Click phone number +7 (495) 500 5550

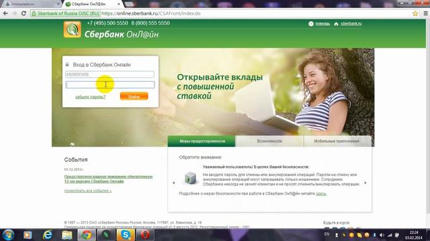coord(107,23)
